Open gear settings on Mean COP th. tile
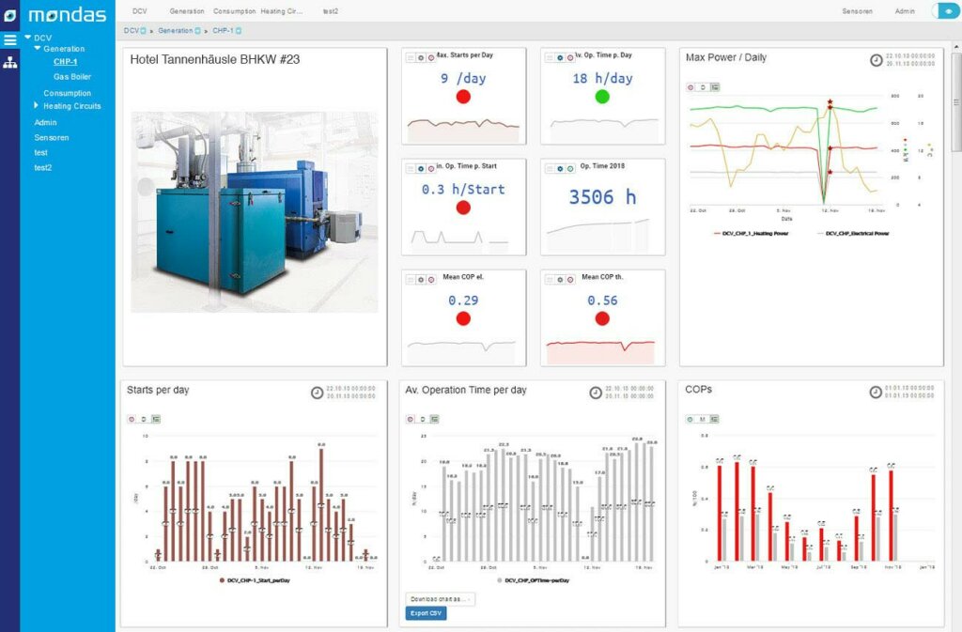Viewport: 962px width, 632px height. pyautogui.click(x=560, y=280)
